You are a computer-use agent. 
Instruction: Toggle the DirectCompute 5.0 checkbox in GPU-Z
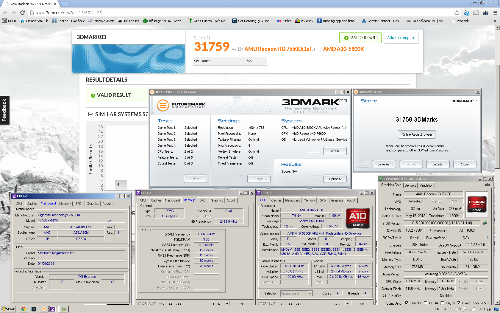pos(459,303)
